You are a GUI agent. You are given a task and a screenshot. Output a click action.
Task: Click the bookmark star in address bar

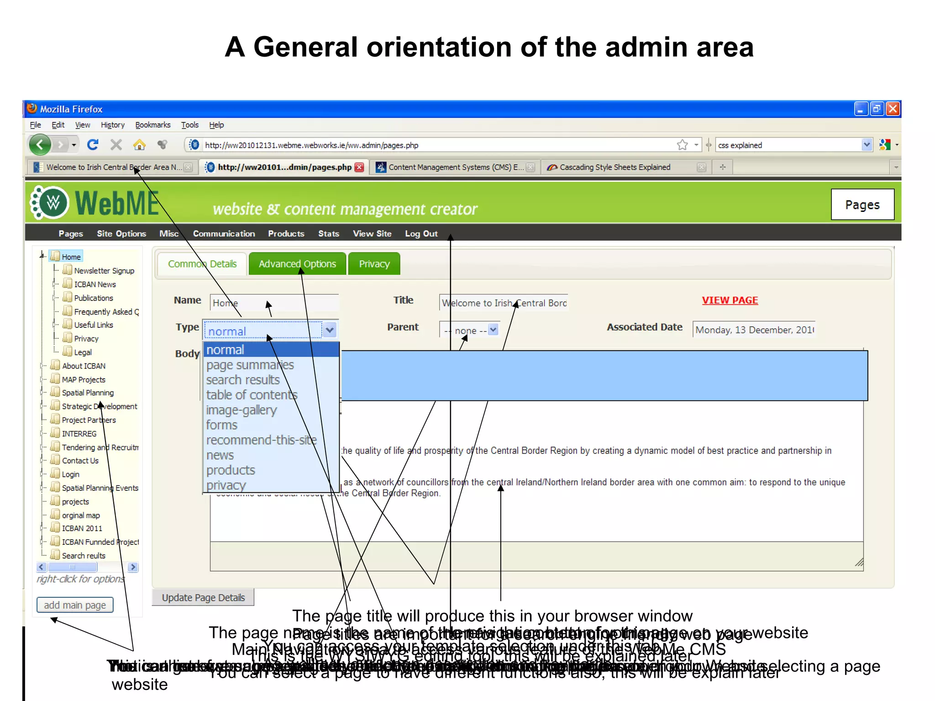(x=682, y=145)
